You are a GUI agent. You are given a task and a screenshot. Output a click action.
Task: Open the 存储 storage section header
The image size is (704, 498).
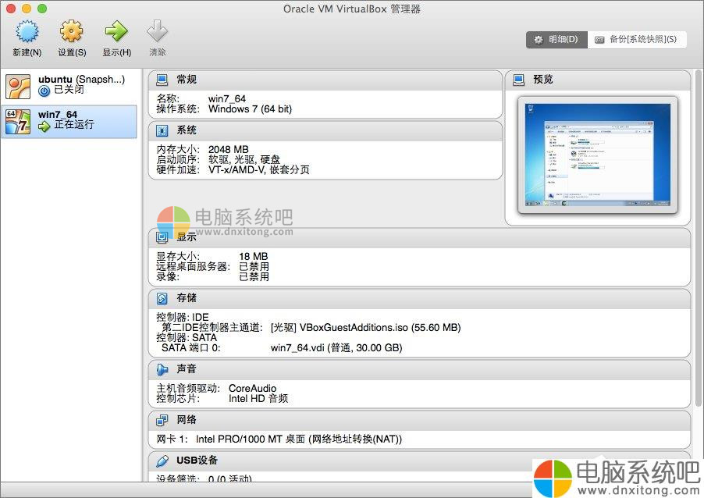[x=419, y=298]
